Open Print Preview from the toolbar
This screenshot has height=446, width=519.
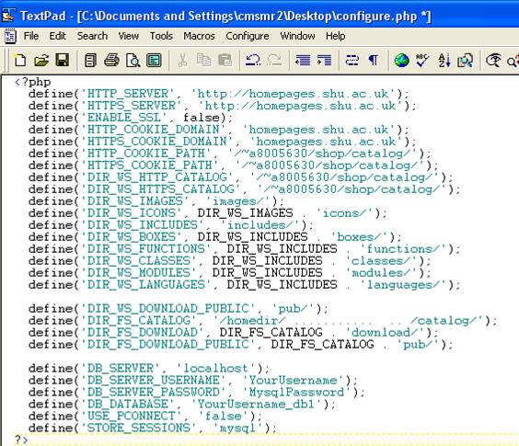click(x=133, y=61)
